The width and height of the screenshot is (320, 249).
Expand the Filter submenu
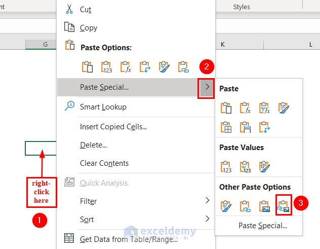[207, 201]
